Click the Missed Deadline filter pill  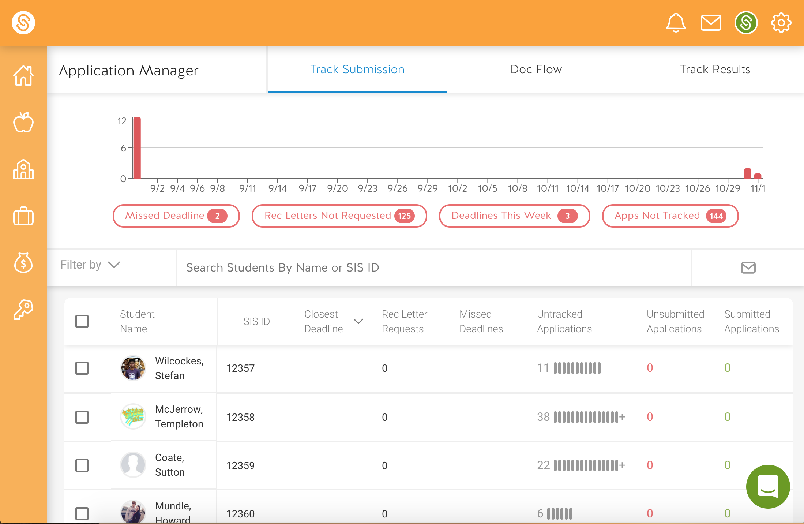click(x=176, y=216)
